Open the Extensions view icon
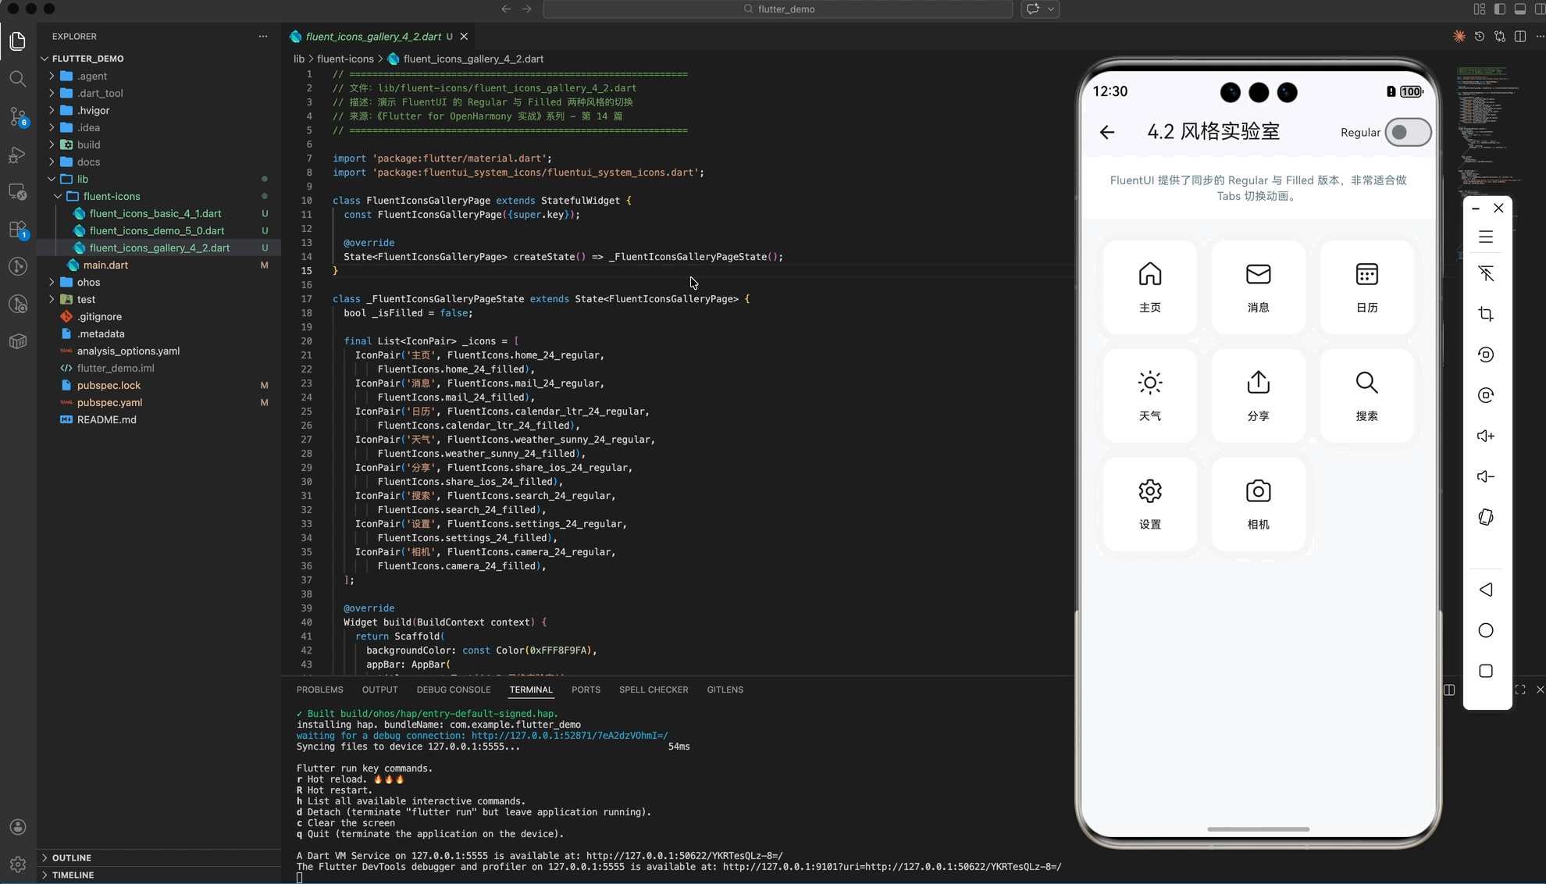Screen dimensions: 1546x884 click(17, 230)
